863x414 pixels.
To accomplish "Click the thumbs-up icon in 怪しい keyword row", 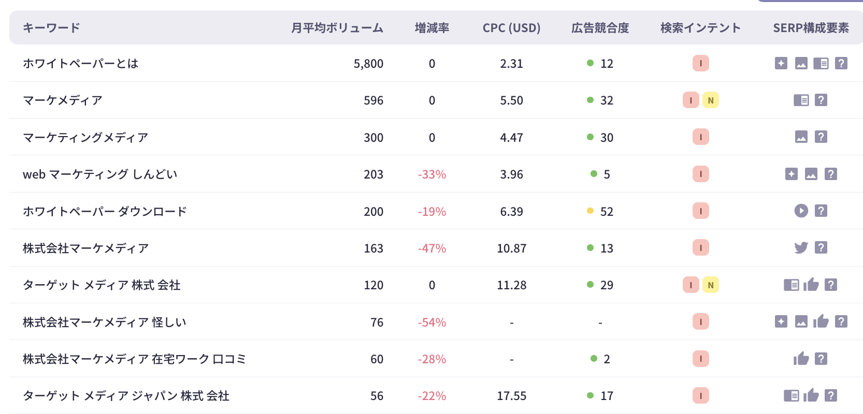I will (821, 322).
